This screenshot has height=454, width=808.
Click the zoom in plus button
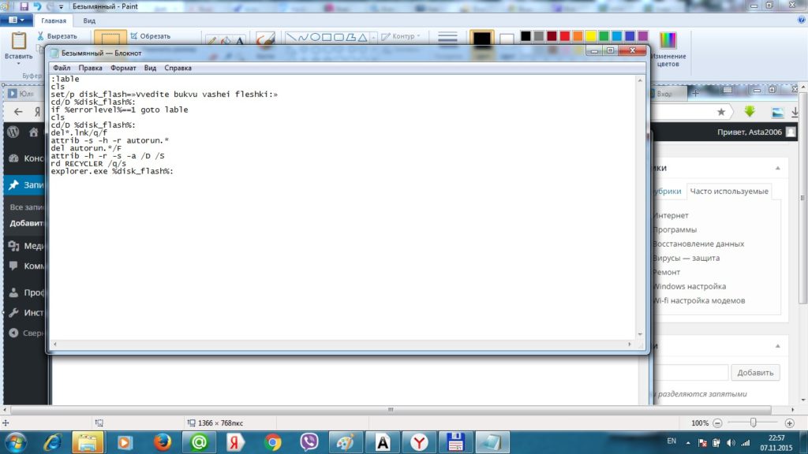point(790,423)
